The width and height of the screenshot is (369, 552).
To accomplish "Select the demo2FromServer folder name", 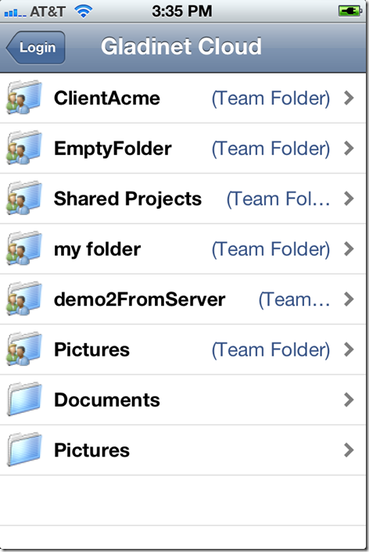I will coord(139,299).
